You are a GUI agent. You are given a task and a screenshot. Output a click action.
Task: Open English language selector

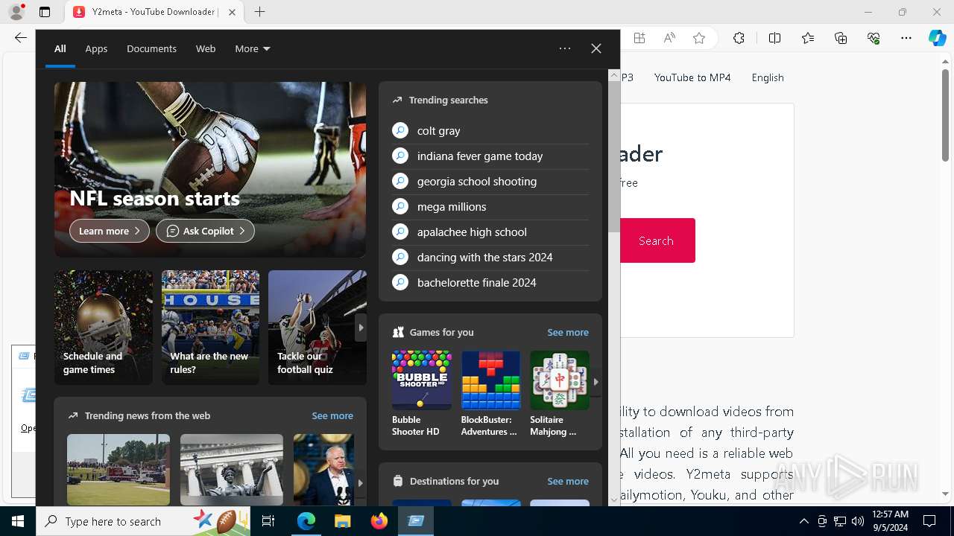[x=768, y=77]
